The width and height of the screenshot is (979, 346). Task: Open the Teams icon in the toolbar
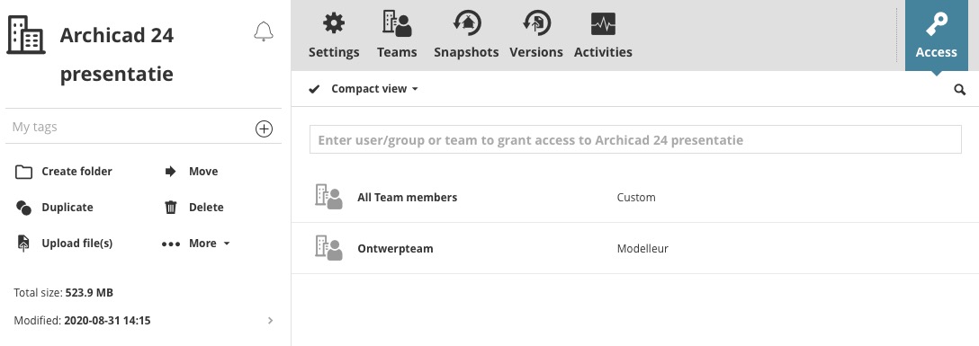pos(397,24)
